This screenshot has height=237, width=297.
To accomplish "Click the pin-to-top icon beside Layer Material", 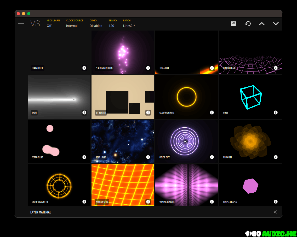I will pos(21,212).
